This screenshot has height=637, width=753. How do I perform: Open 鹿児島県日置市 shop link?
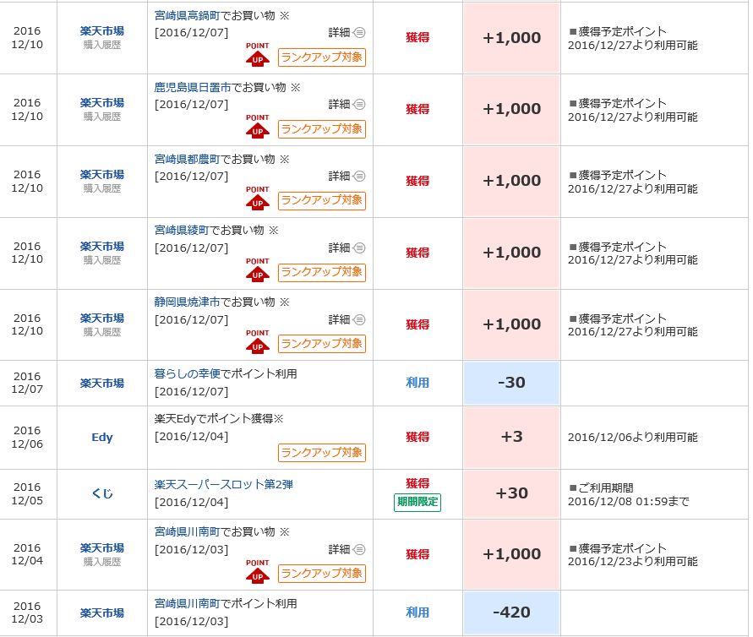(x=193, y=87)
